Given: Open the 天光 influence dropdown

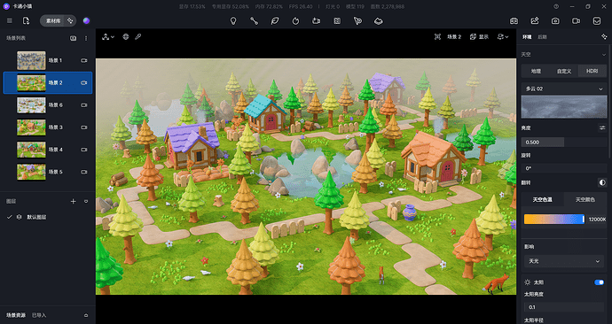Looking at the screenshot, I should 564,261.
